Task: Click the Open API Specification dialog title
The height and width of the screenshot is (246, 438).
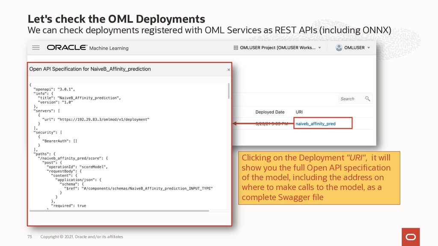Action: pyautogui.click(x=90, y=69)
